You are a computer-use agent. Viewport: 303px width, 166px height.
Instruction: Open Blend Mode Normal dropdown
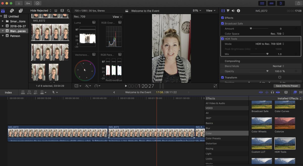[279, 66]
